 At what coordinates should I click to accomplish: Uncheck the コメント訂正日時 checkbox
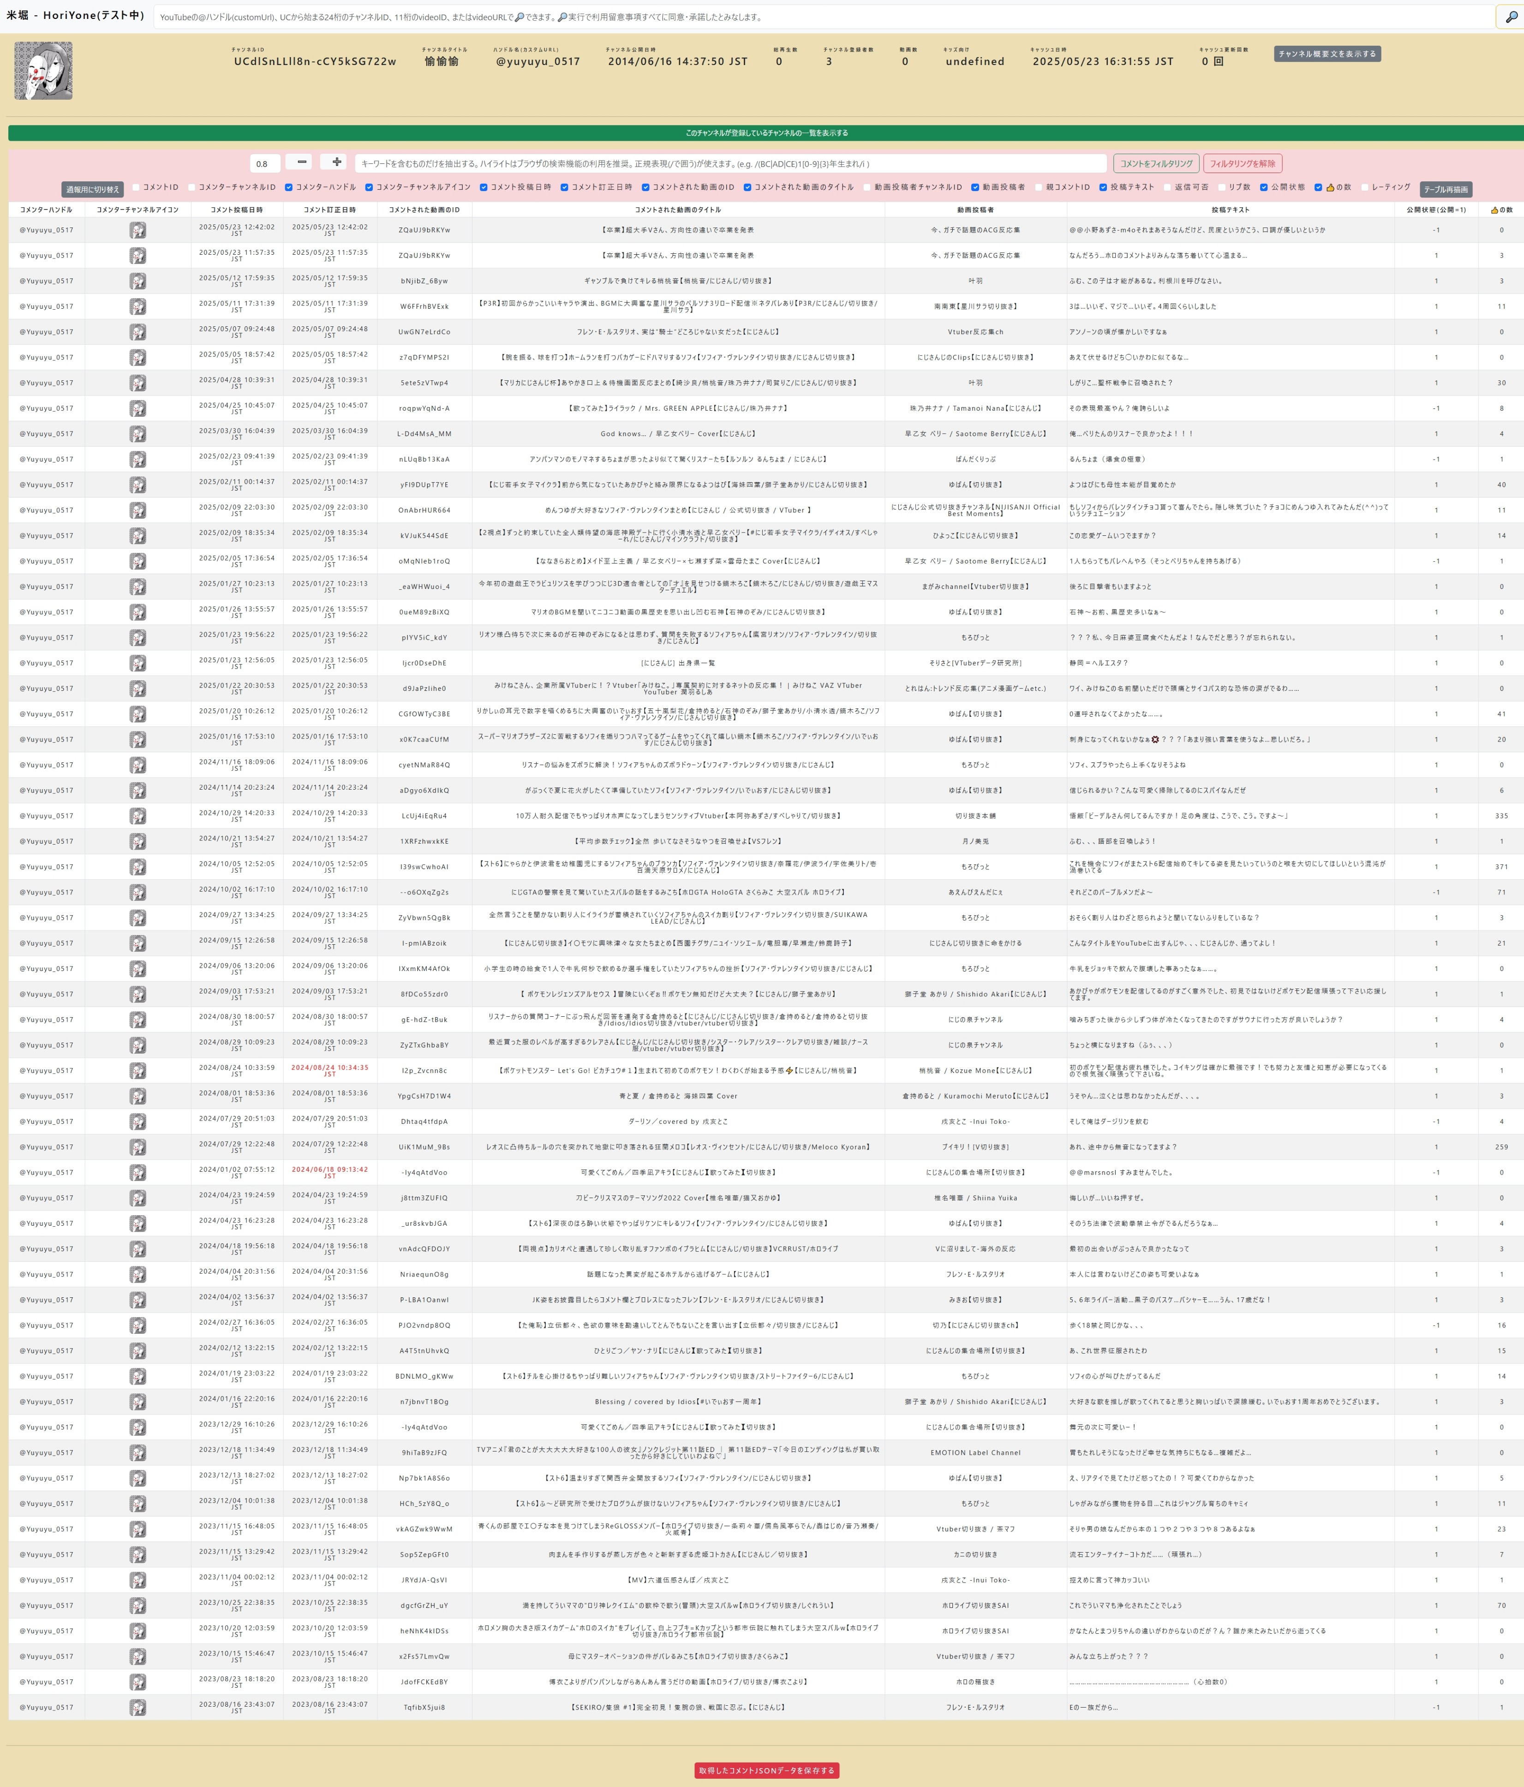point(565,187)
